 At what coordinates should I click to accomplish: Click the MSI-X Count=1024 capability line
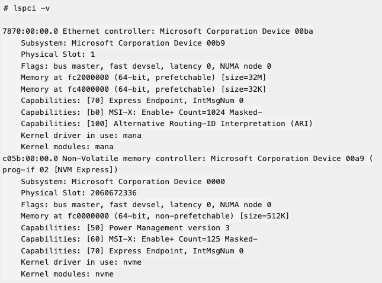coord(141,112)
